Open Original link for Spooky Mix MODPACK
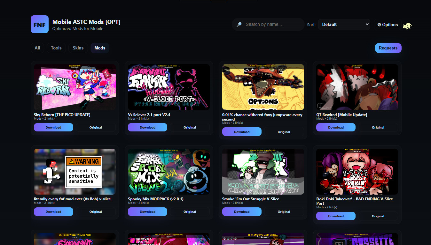This screenshot has width=431, height=245. pos(190,212)
